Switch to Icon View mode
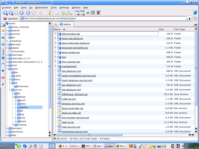Image resolution: width=199 pixels, height=149 pixels. click(76, 13)
